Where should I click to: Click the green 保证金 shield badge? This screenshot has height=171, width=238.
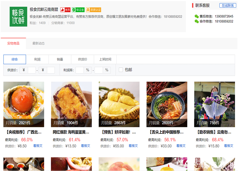[x=78, y=10]
